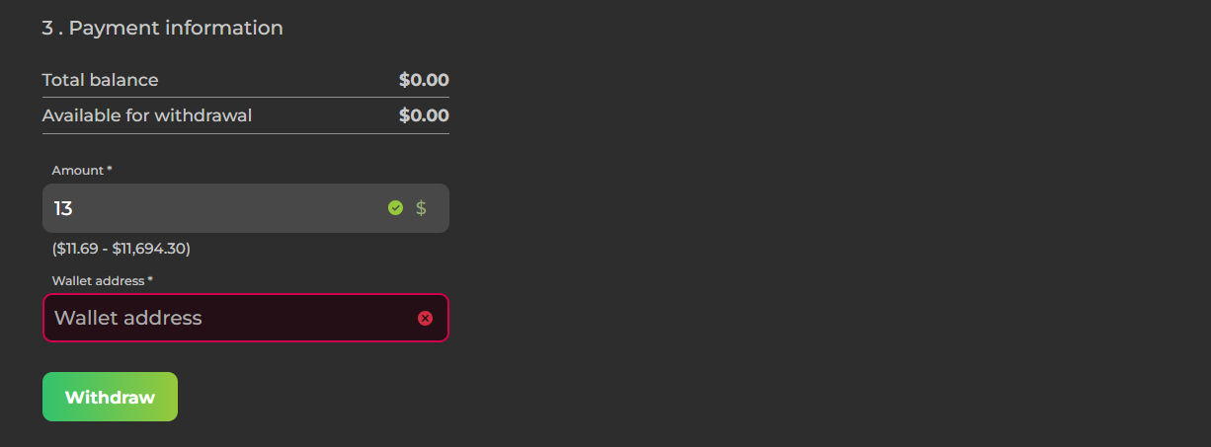Click the Payment information heading text

pyautogui.click(x=176, y=28)
